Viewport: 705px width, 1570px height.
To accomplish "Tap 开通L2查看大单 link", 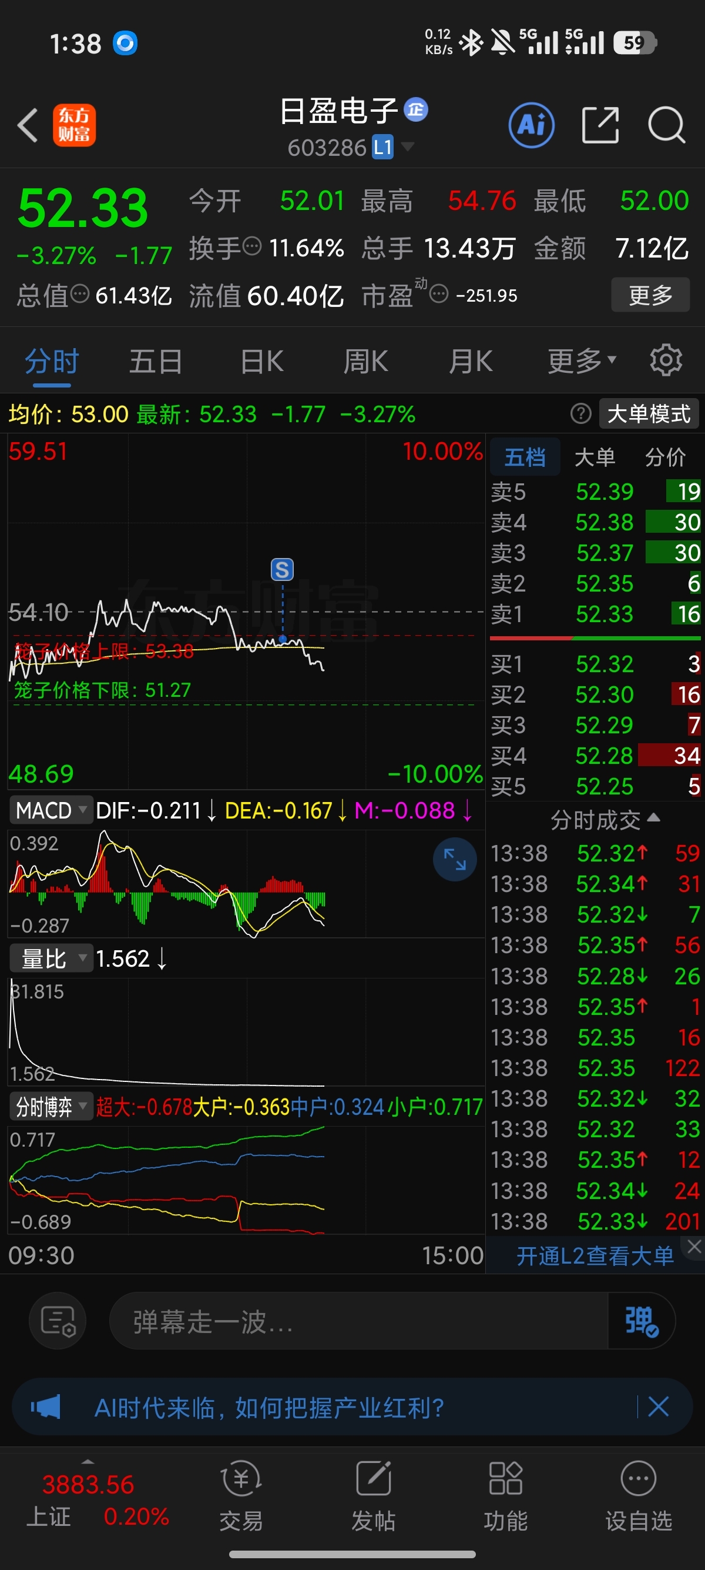I will click(595, 1255).
